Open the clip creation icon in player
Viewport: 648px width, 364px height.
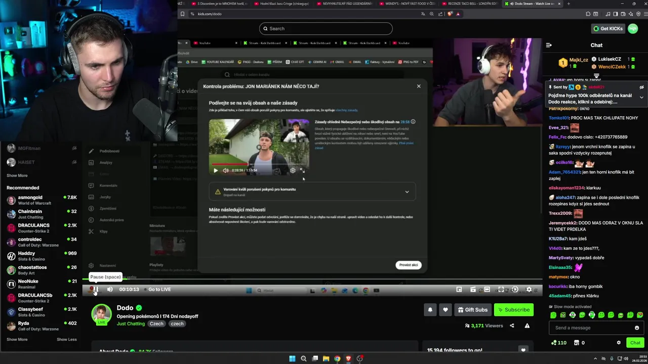[473, 289]
